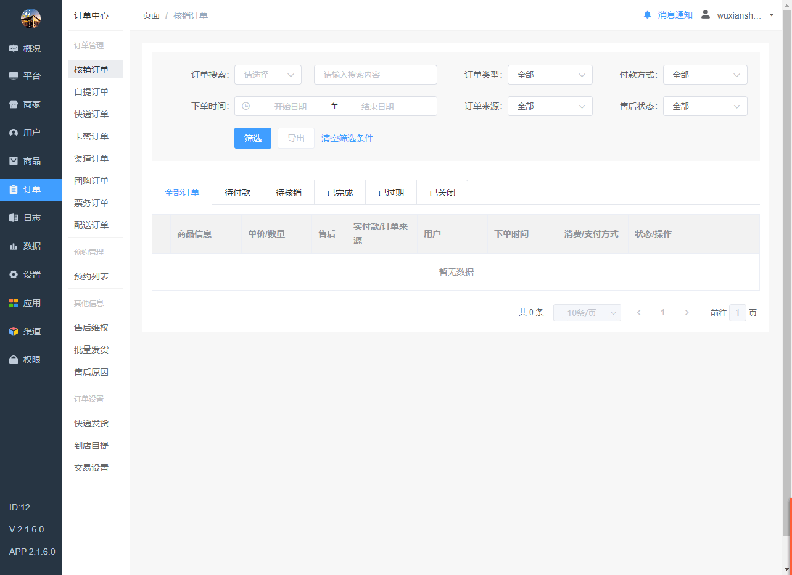Click the search content input field
Image resolution: width=792 pixels, height=575 pixels.
pyautogui.click(x=375, y=75)
